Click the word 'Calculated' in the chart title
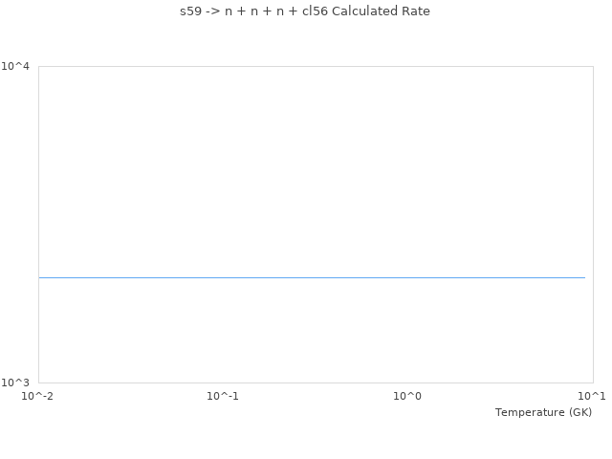Screen dimensions: 612x459 pyautogui.click(x=364, y=11)
